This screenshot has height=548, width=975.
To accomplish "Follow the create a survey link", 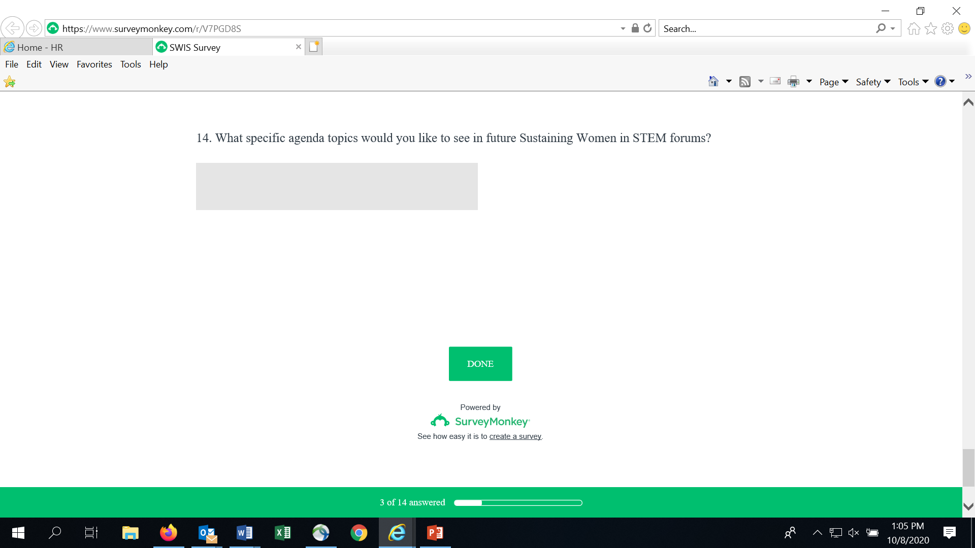I will [x=515, y=436].
